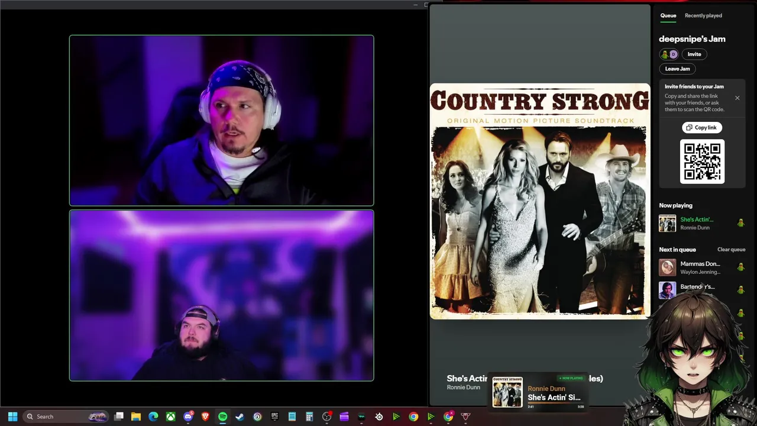Click the Invite button

point(694,54)
